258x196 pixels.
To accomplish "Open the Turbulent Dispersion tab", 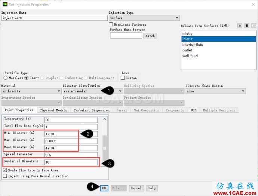I will (92, 110).
